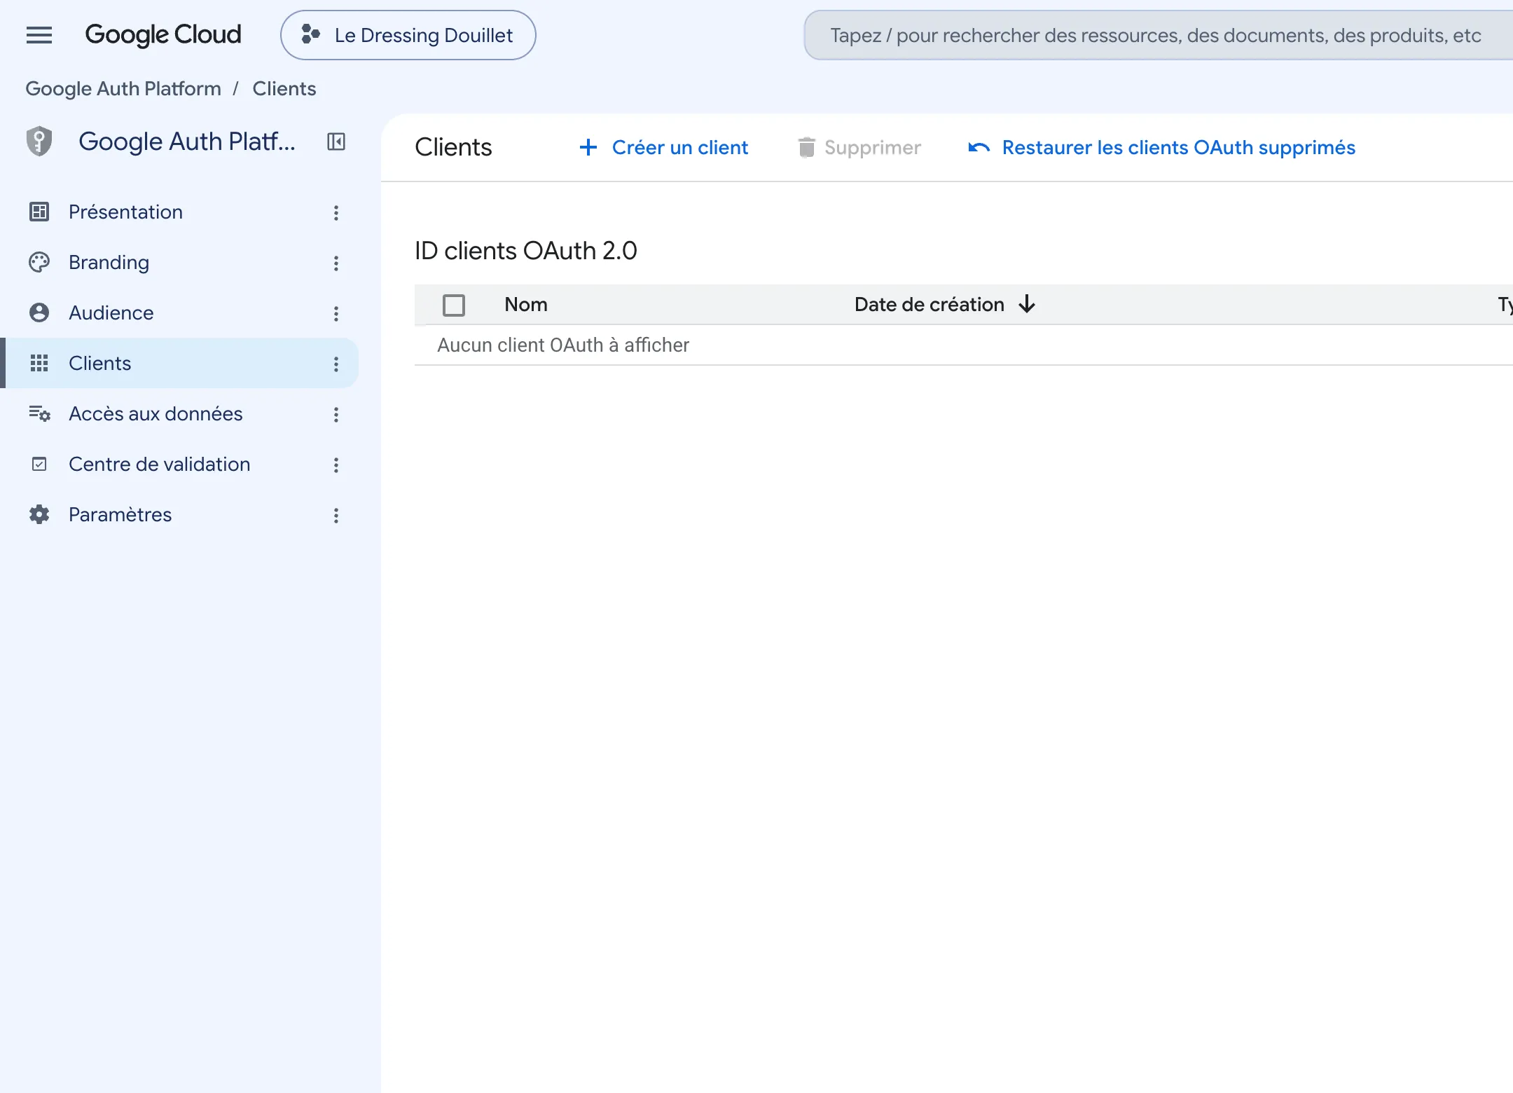Open more options for Clients
The height and width of the screenshot is (1093, 1513).
coord(336,364)
